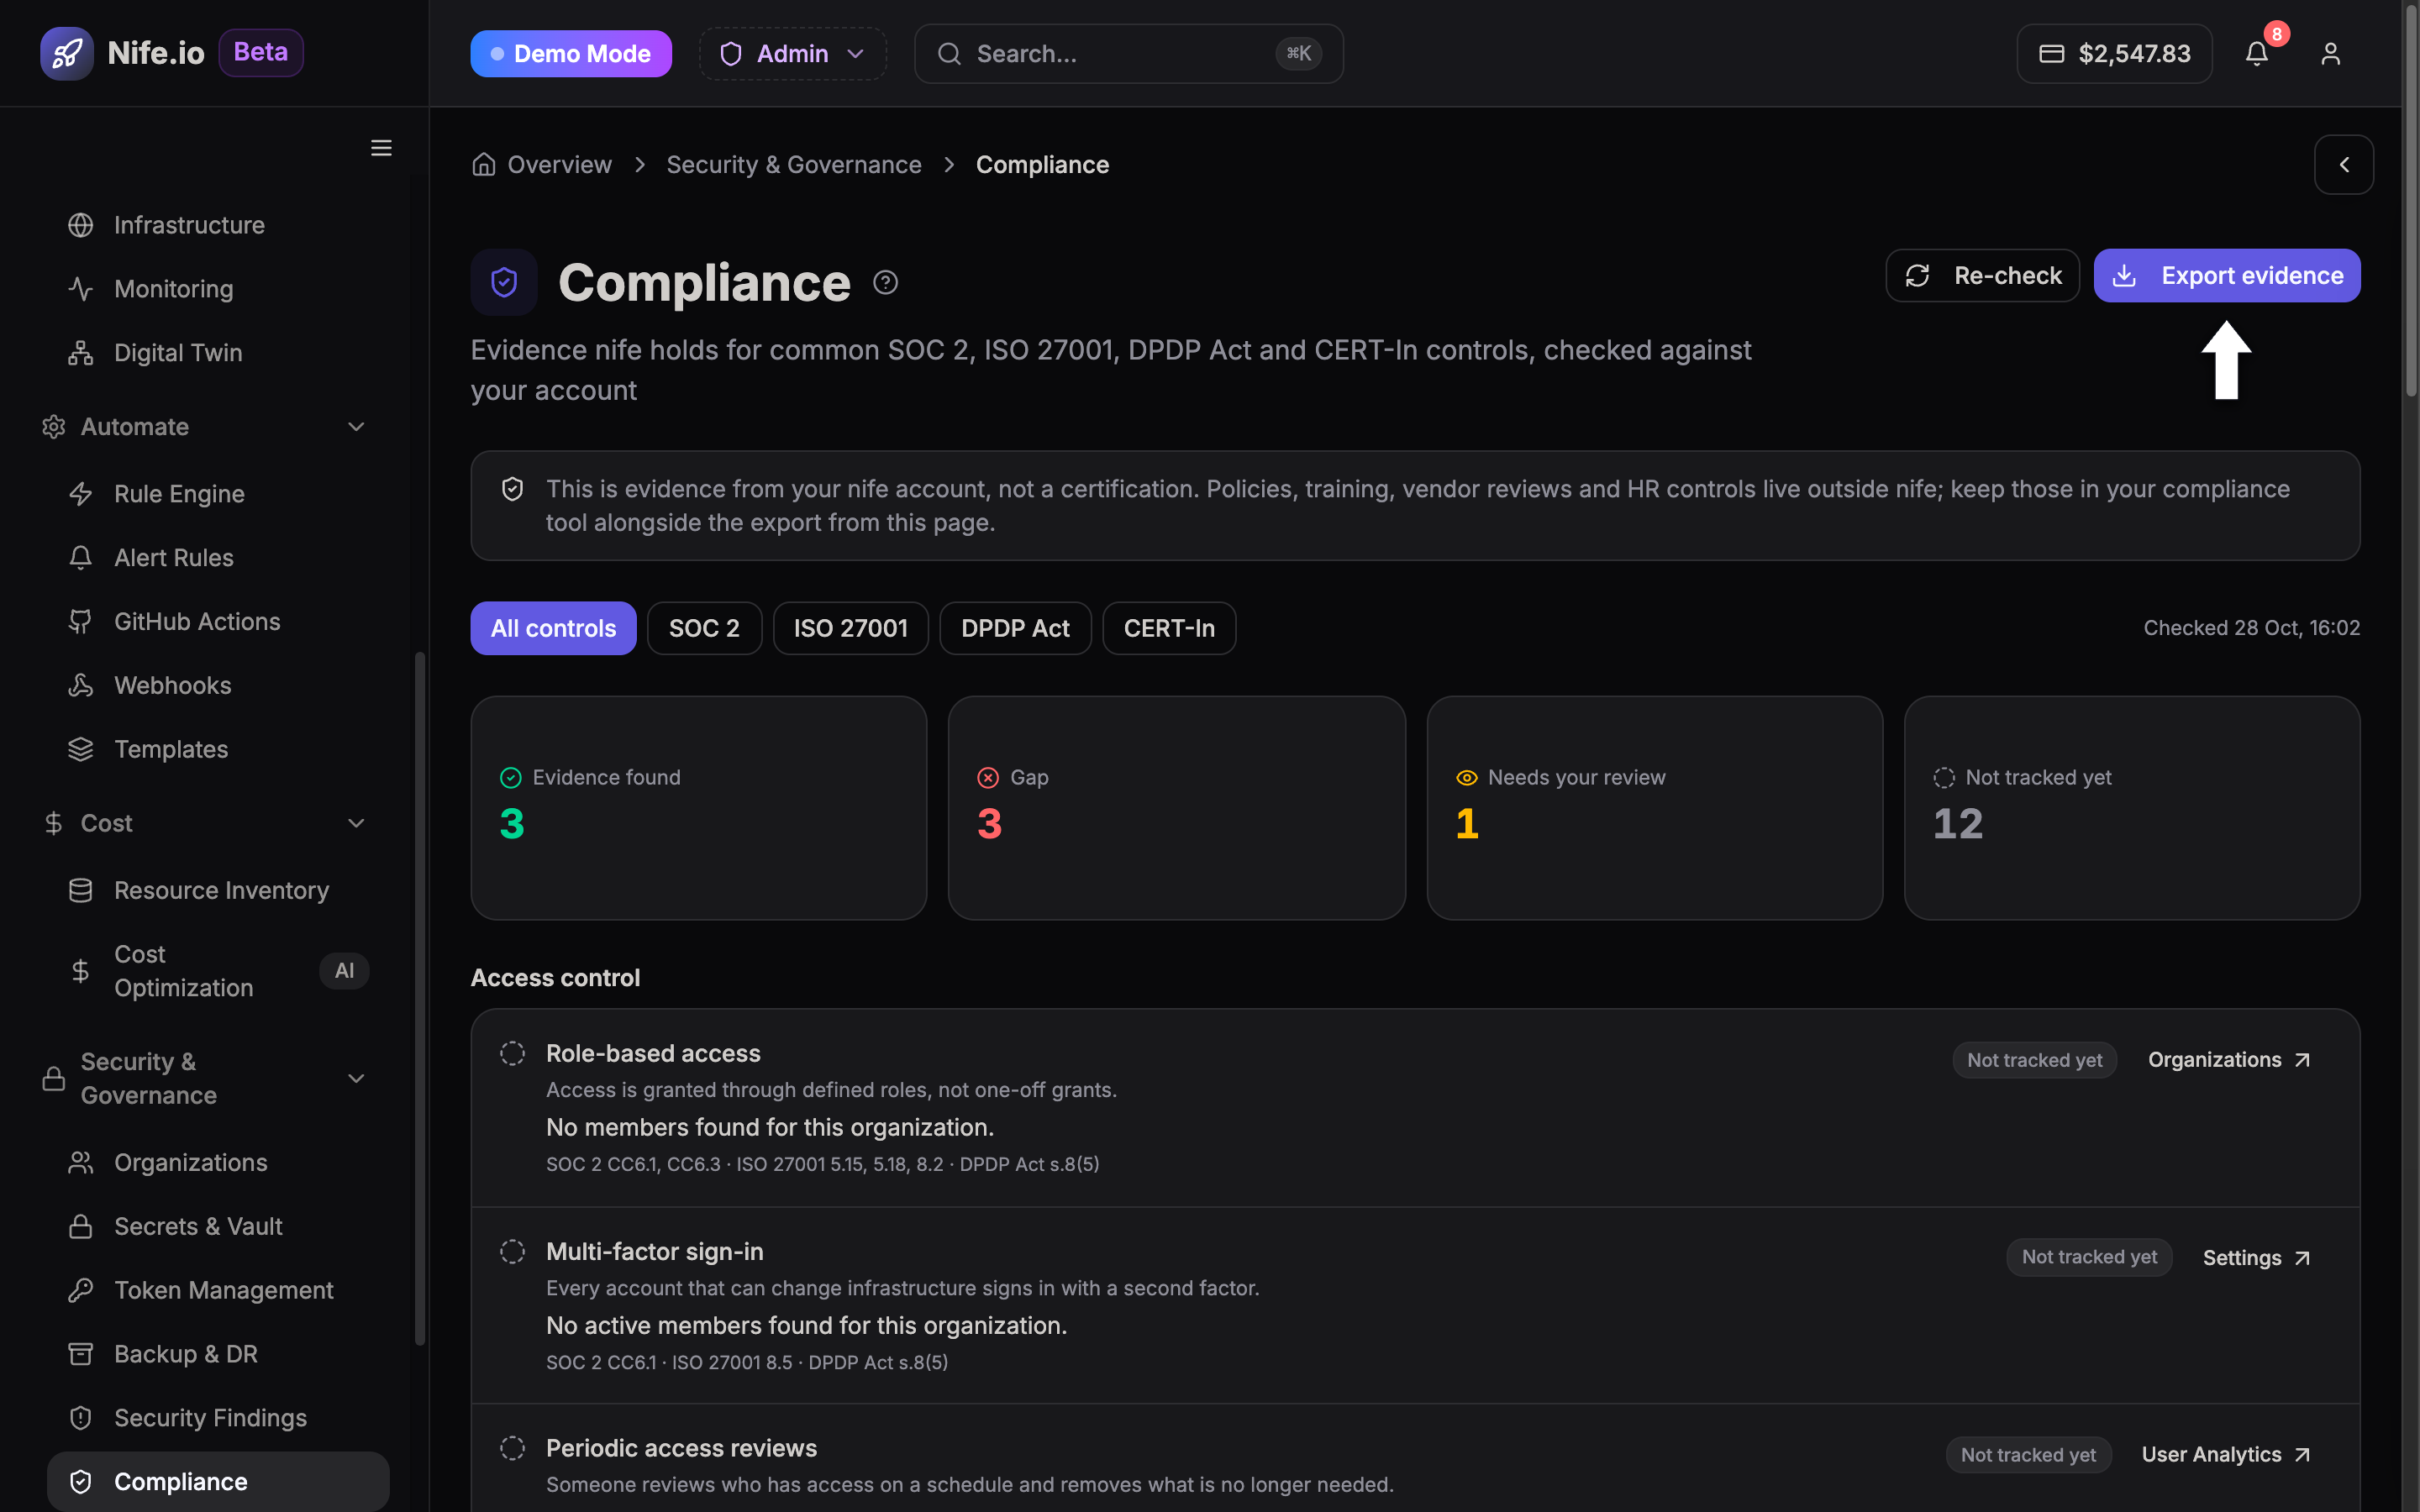The width and height of the screenshot is (2420, 1512).
Task: Open the user profile icon
Action: point(2330,53)
